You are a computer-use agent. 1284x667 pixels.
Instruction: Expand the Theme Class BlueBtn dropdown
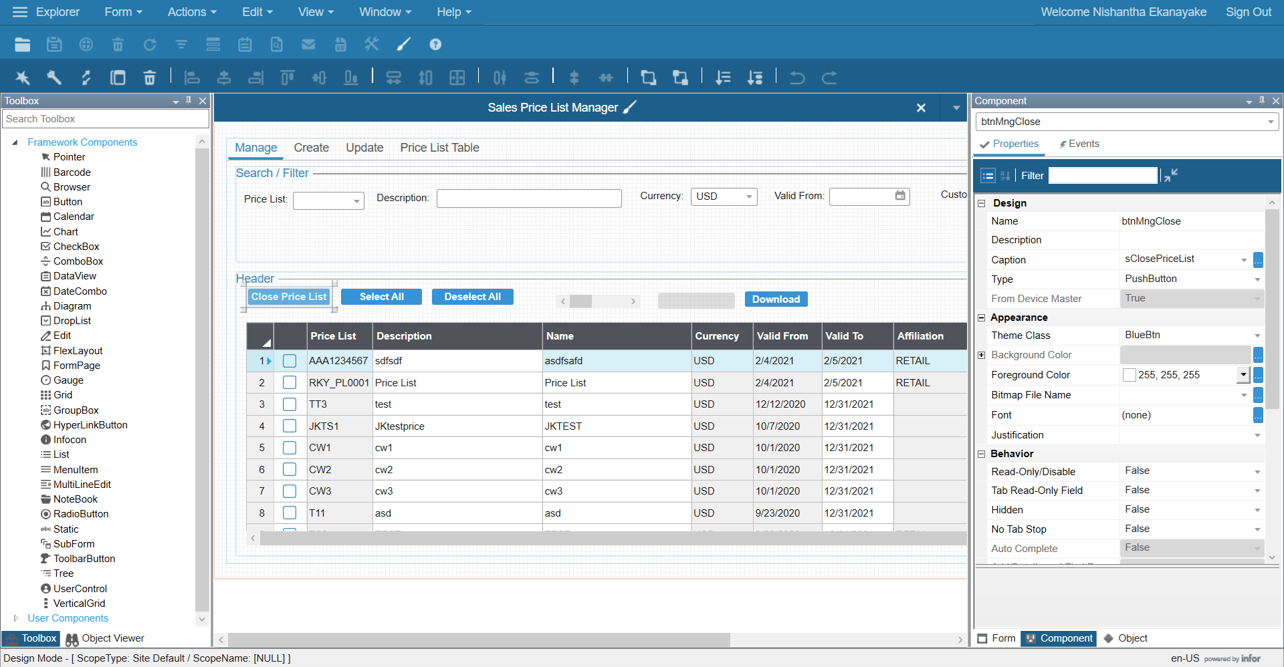[x=1257, y=336]
